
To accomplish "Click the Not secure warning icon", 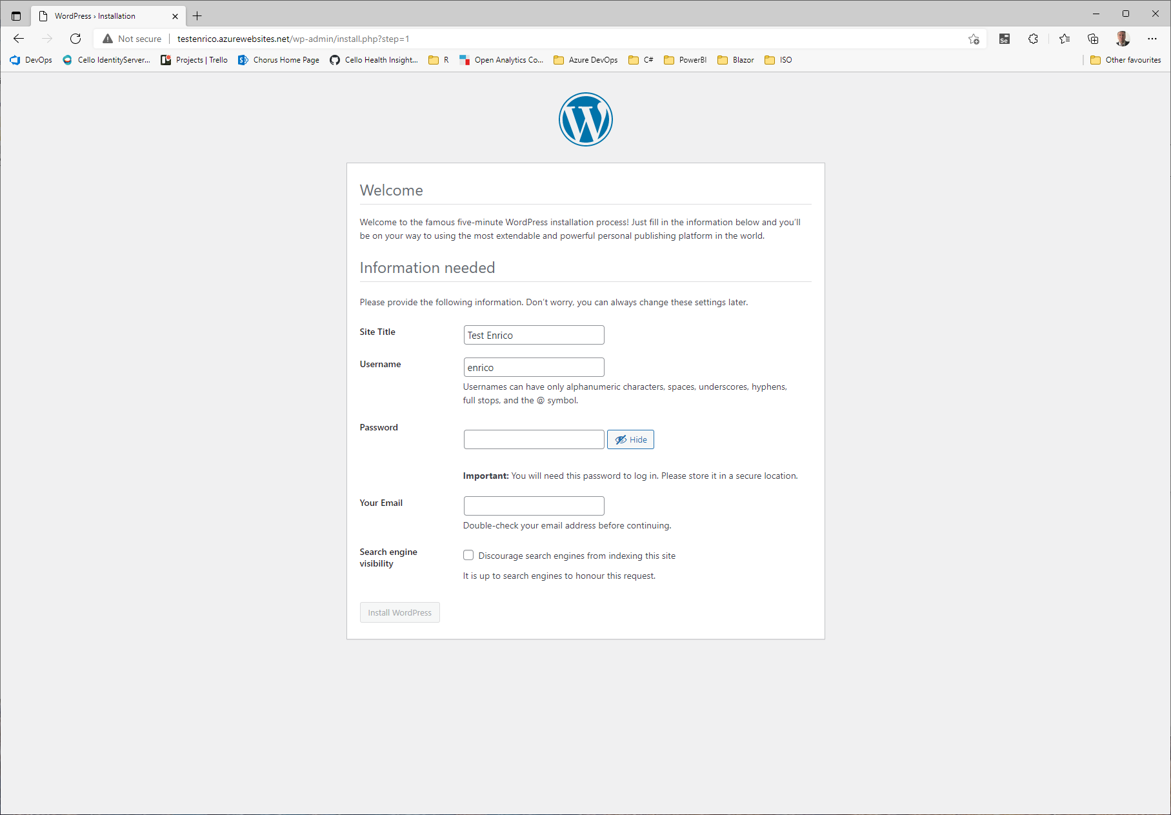I will click(107, 39).
